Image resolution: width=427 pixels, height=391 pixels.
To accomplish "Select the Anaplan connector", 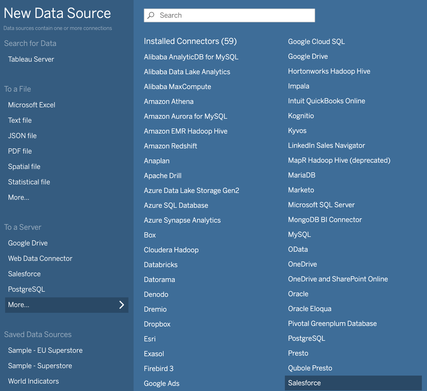I will 156,161.
